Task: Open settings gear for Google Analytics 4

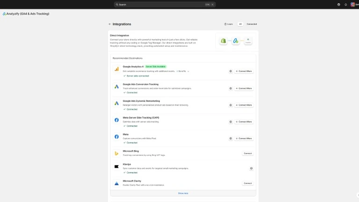Action: coord(231,71)
